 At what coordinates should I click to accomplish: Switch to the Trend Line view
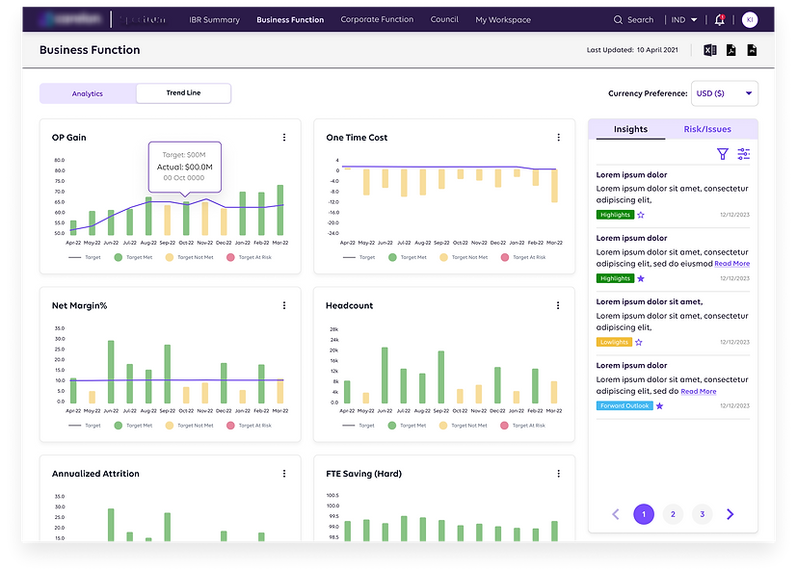point(183,93)
